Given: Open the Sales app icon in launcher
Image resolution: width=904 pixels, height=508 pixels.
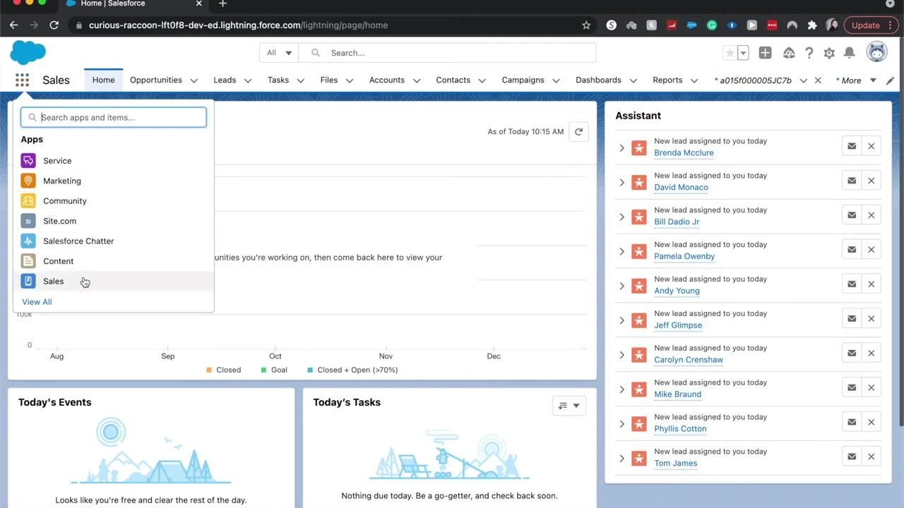Looking at the screenshot, I should (28, 281).
